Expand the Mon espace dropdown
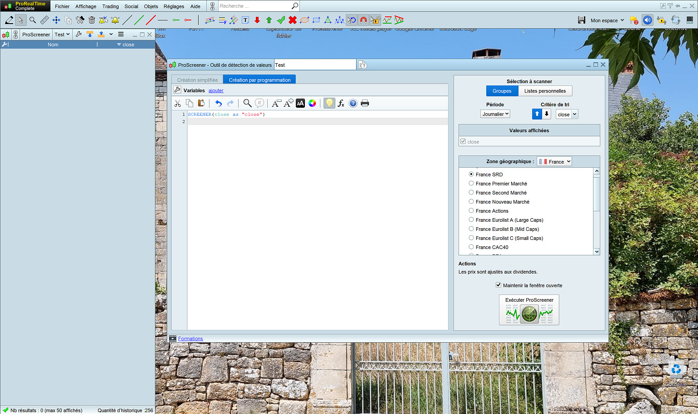698x414 pixels. pos(608,20)
